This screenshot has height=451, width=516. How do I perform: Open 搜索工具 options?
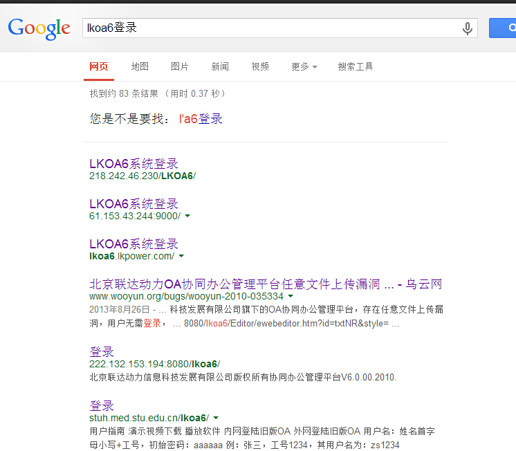(356, 67)
